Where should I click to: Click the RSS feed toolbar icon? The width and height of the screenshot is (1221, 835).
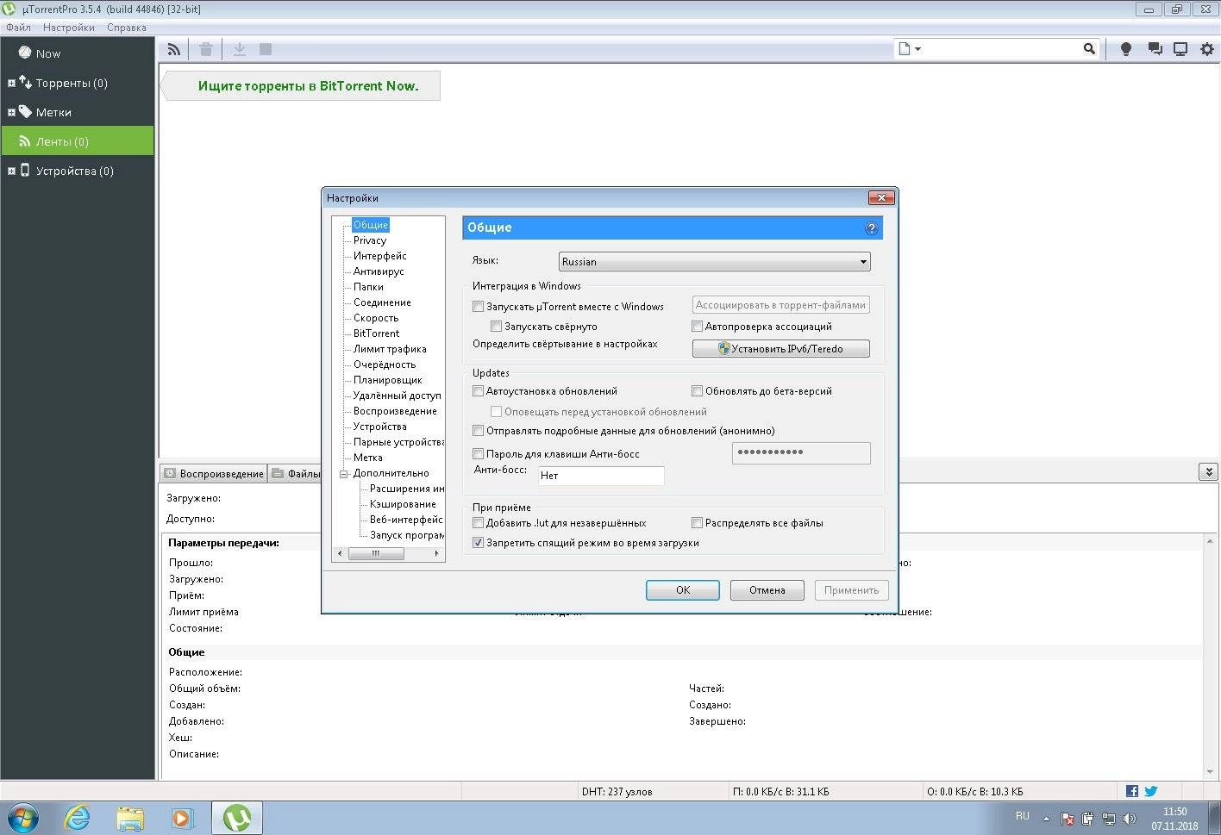[x=174, y=49]
